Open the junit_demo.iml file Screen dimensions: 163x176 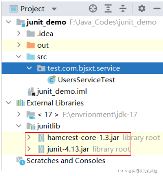click(x=62, y=92)
